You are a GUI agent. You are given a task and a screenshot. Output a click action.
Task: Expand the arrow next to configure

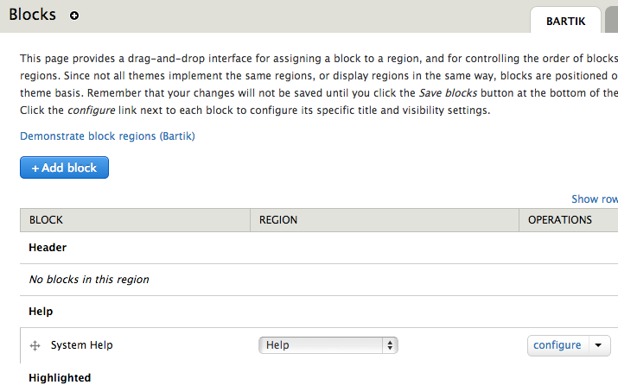[x=599, y=345]
